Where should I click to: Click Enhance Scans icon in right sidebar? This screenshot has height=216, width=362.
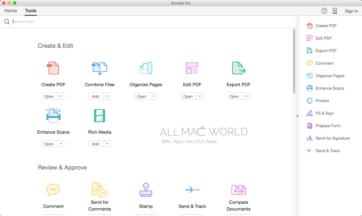click(x=310, y=88)
